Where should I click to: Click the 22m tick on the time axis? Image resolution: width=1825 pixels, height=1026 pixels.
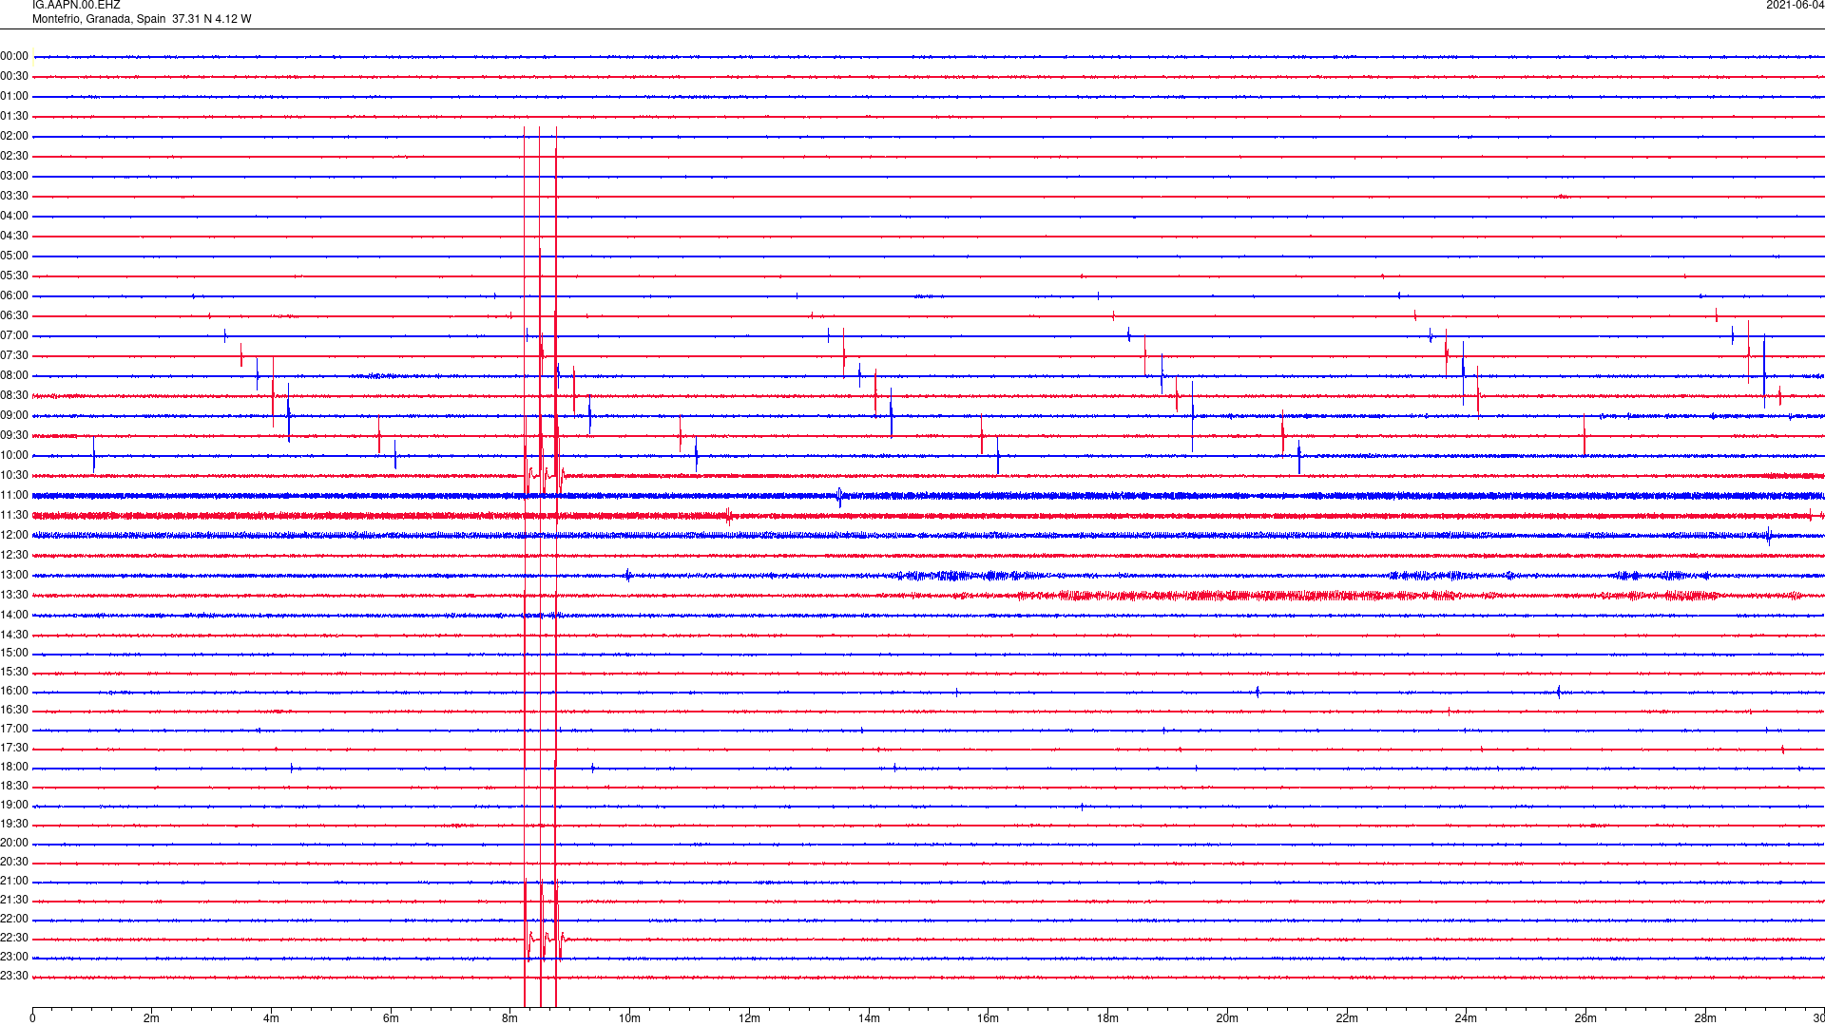1347,1018
